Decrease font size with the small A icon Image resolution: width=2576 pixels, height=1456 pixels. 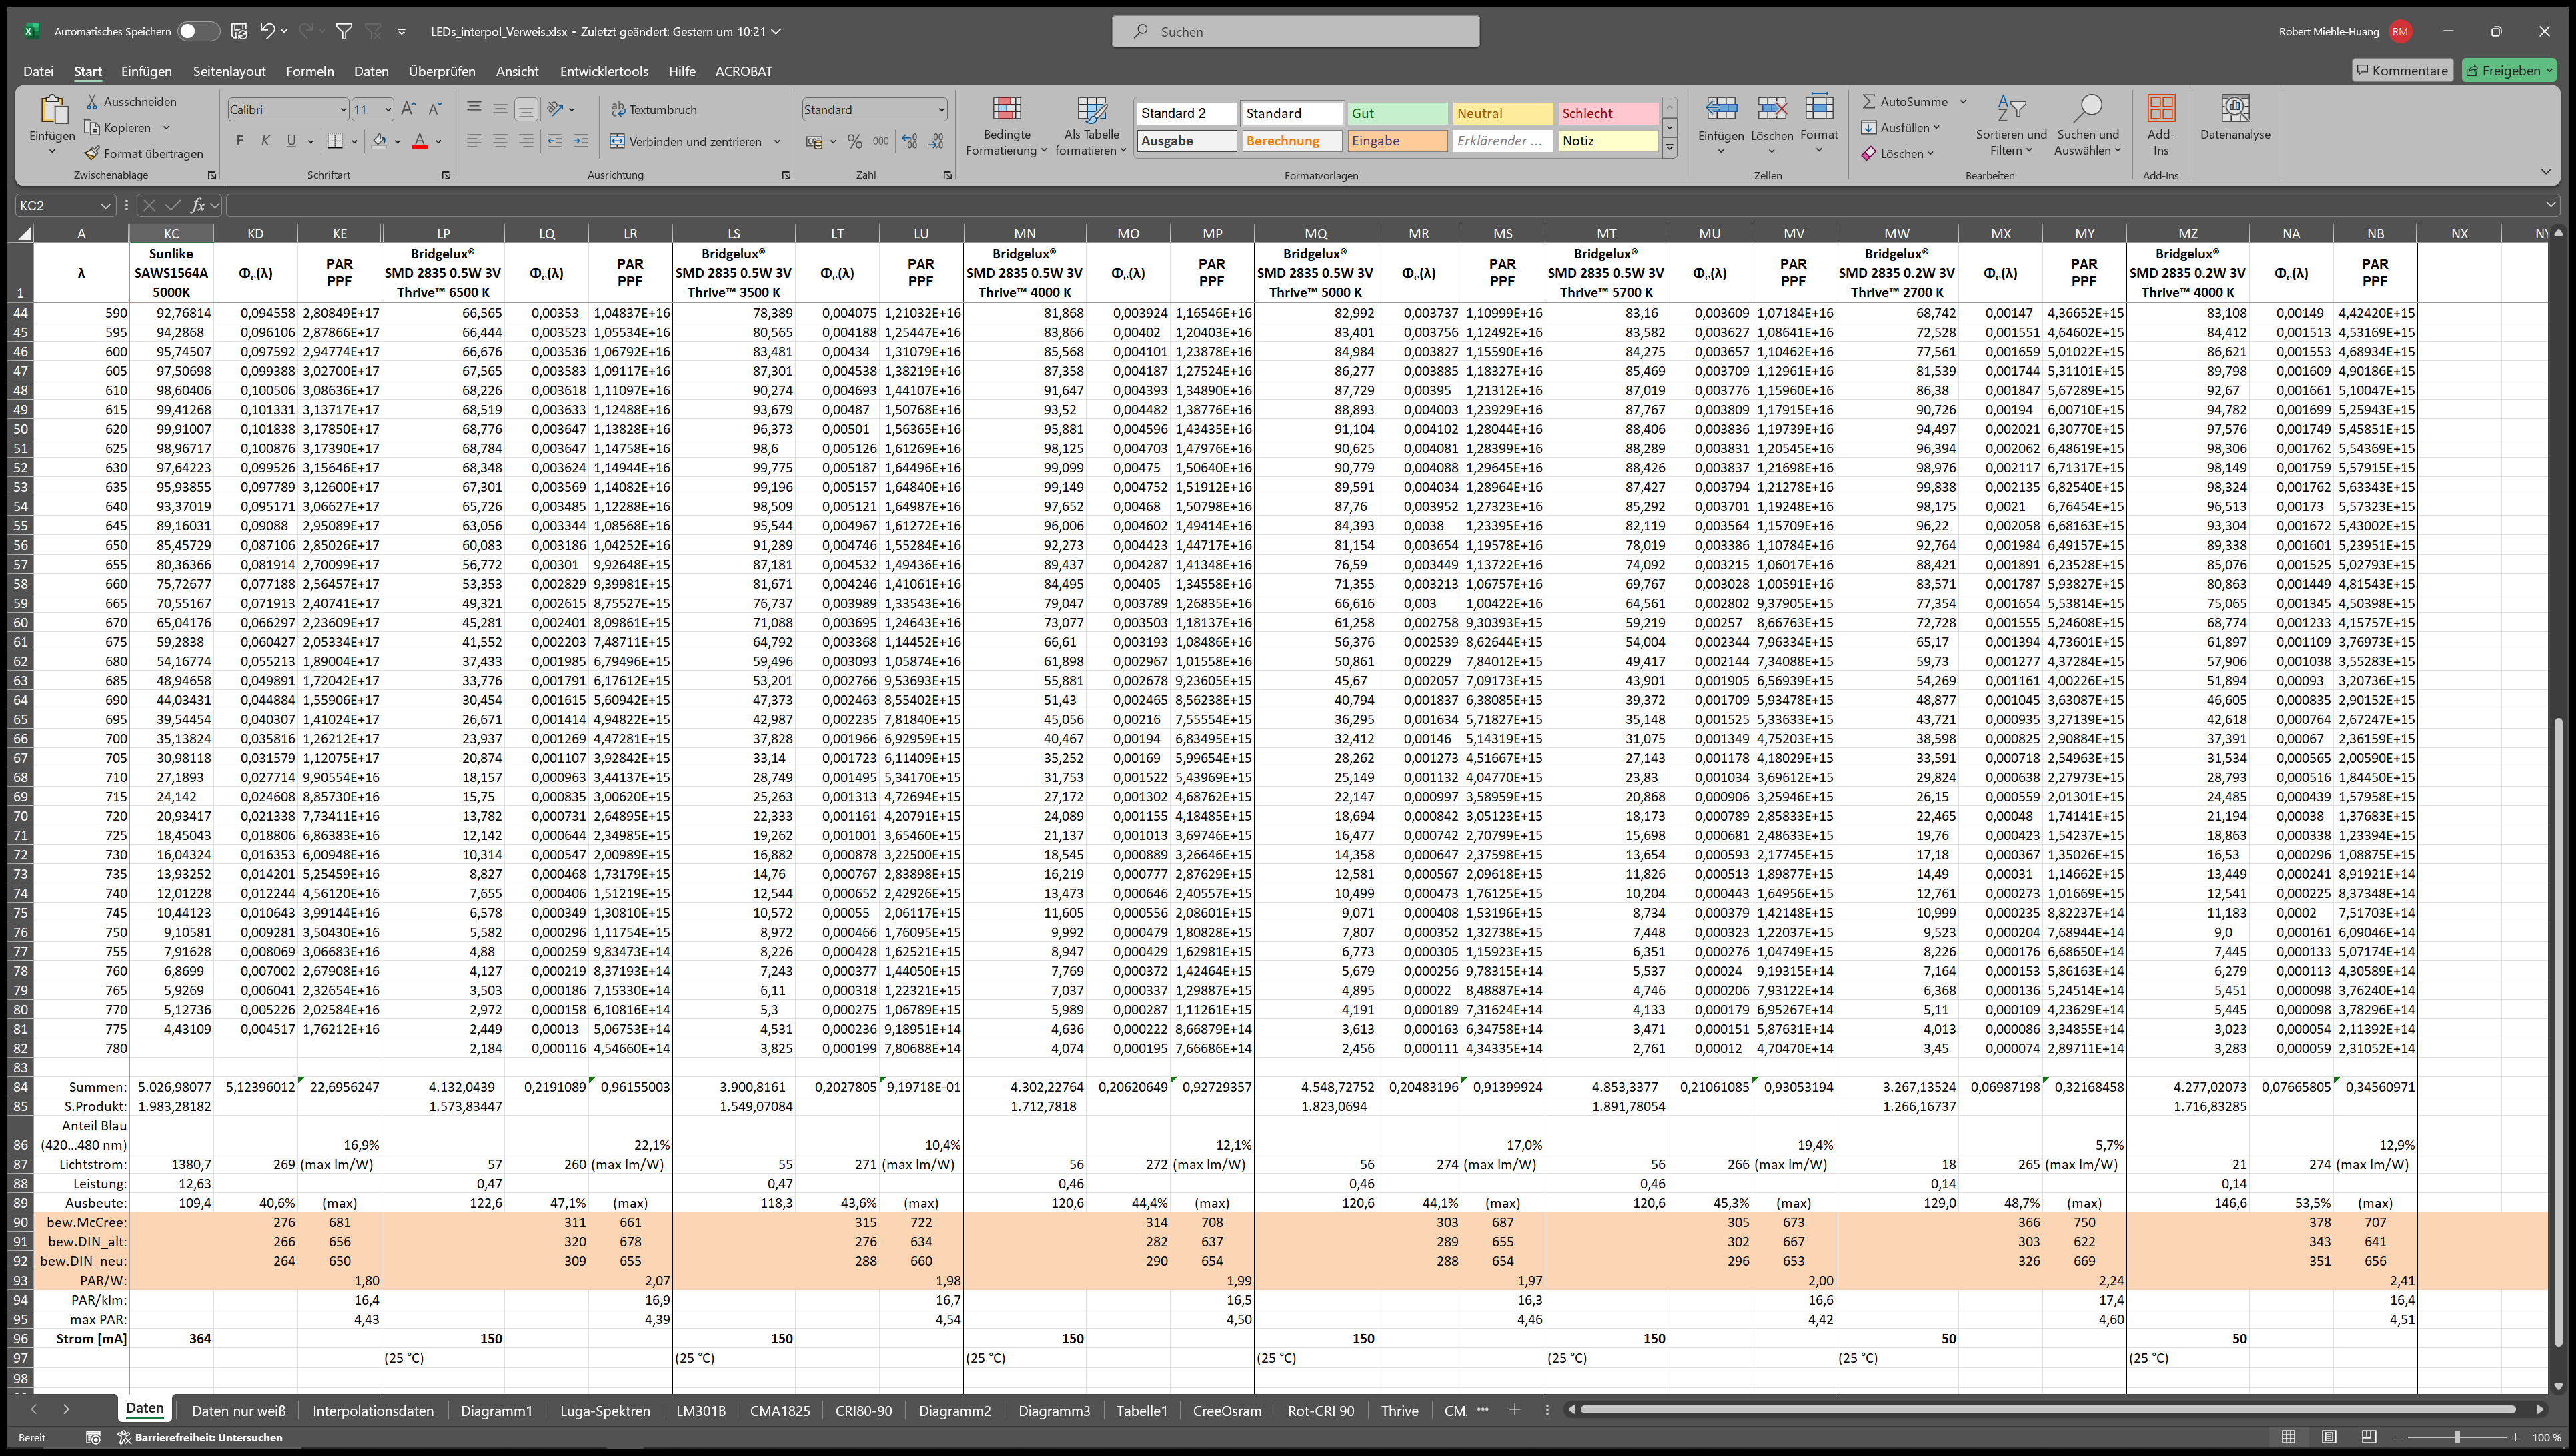click(434, 109)
